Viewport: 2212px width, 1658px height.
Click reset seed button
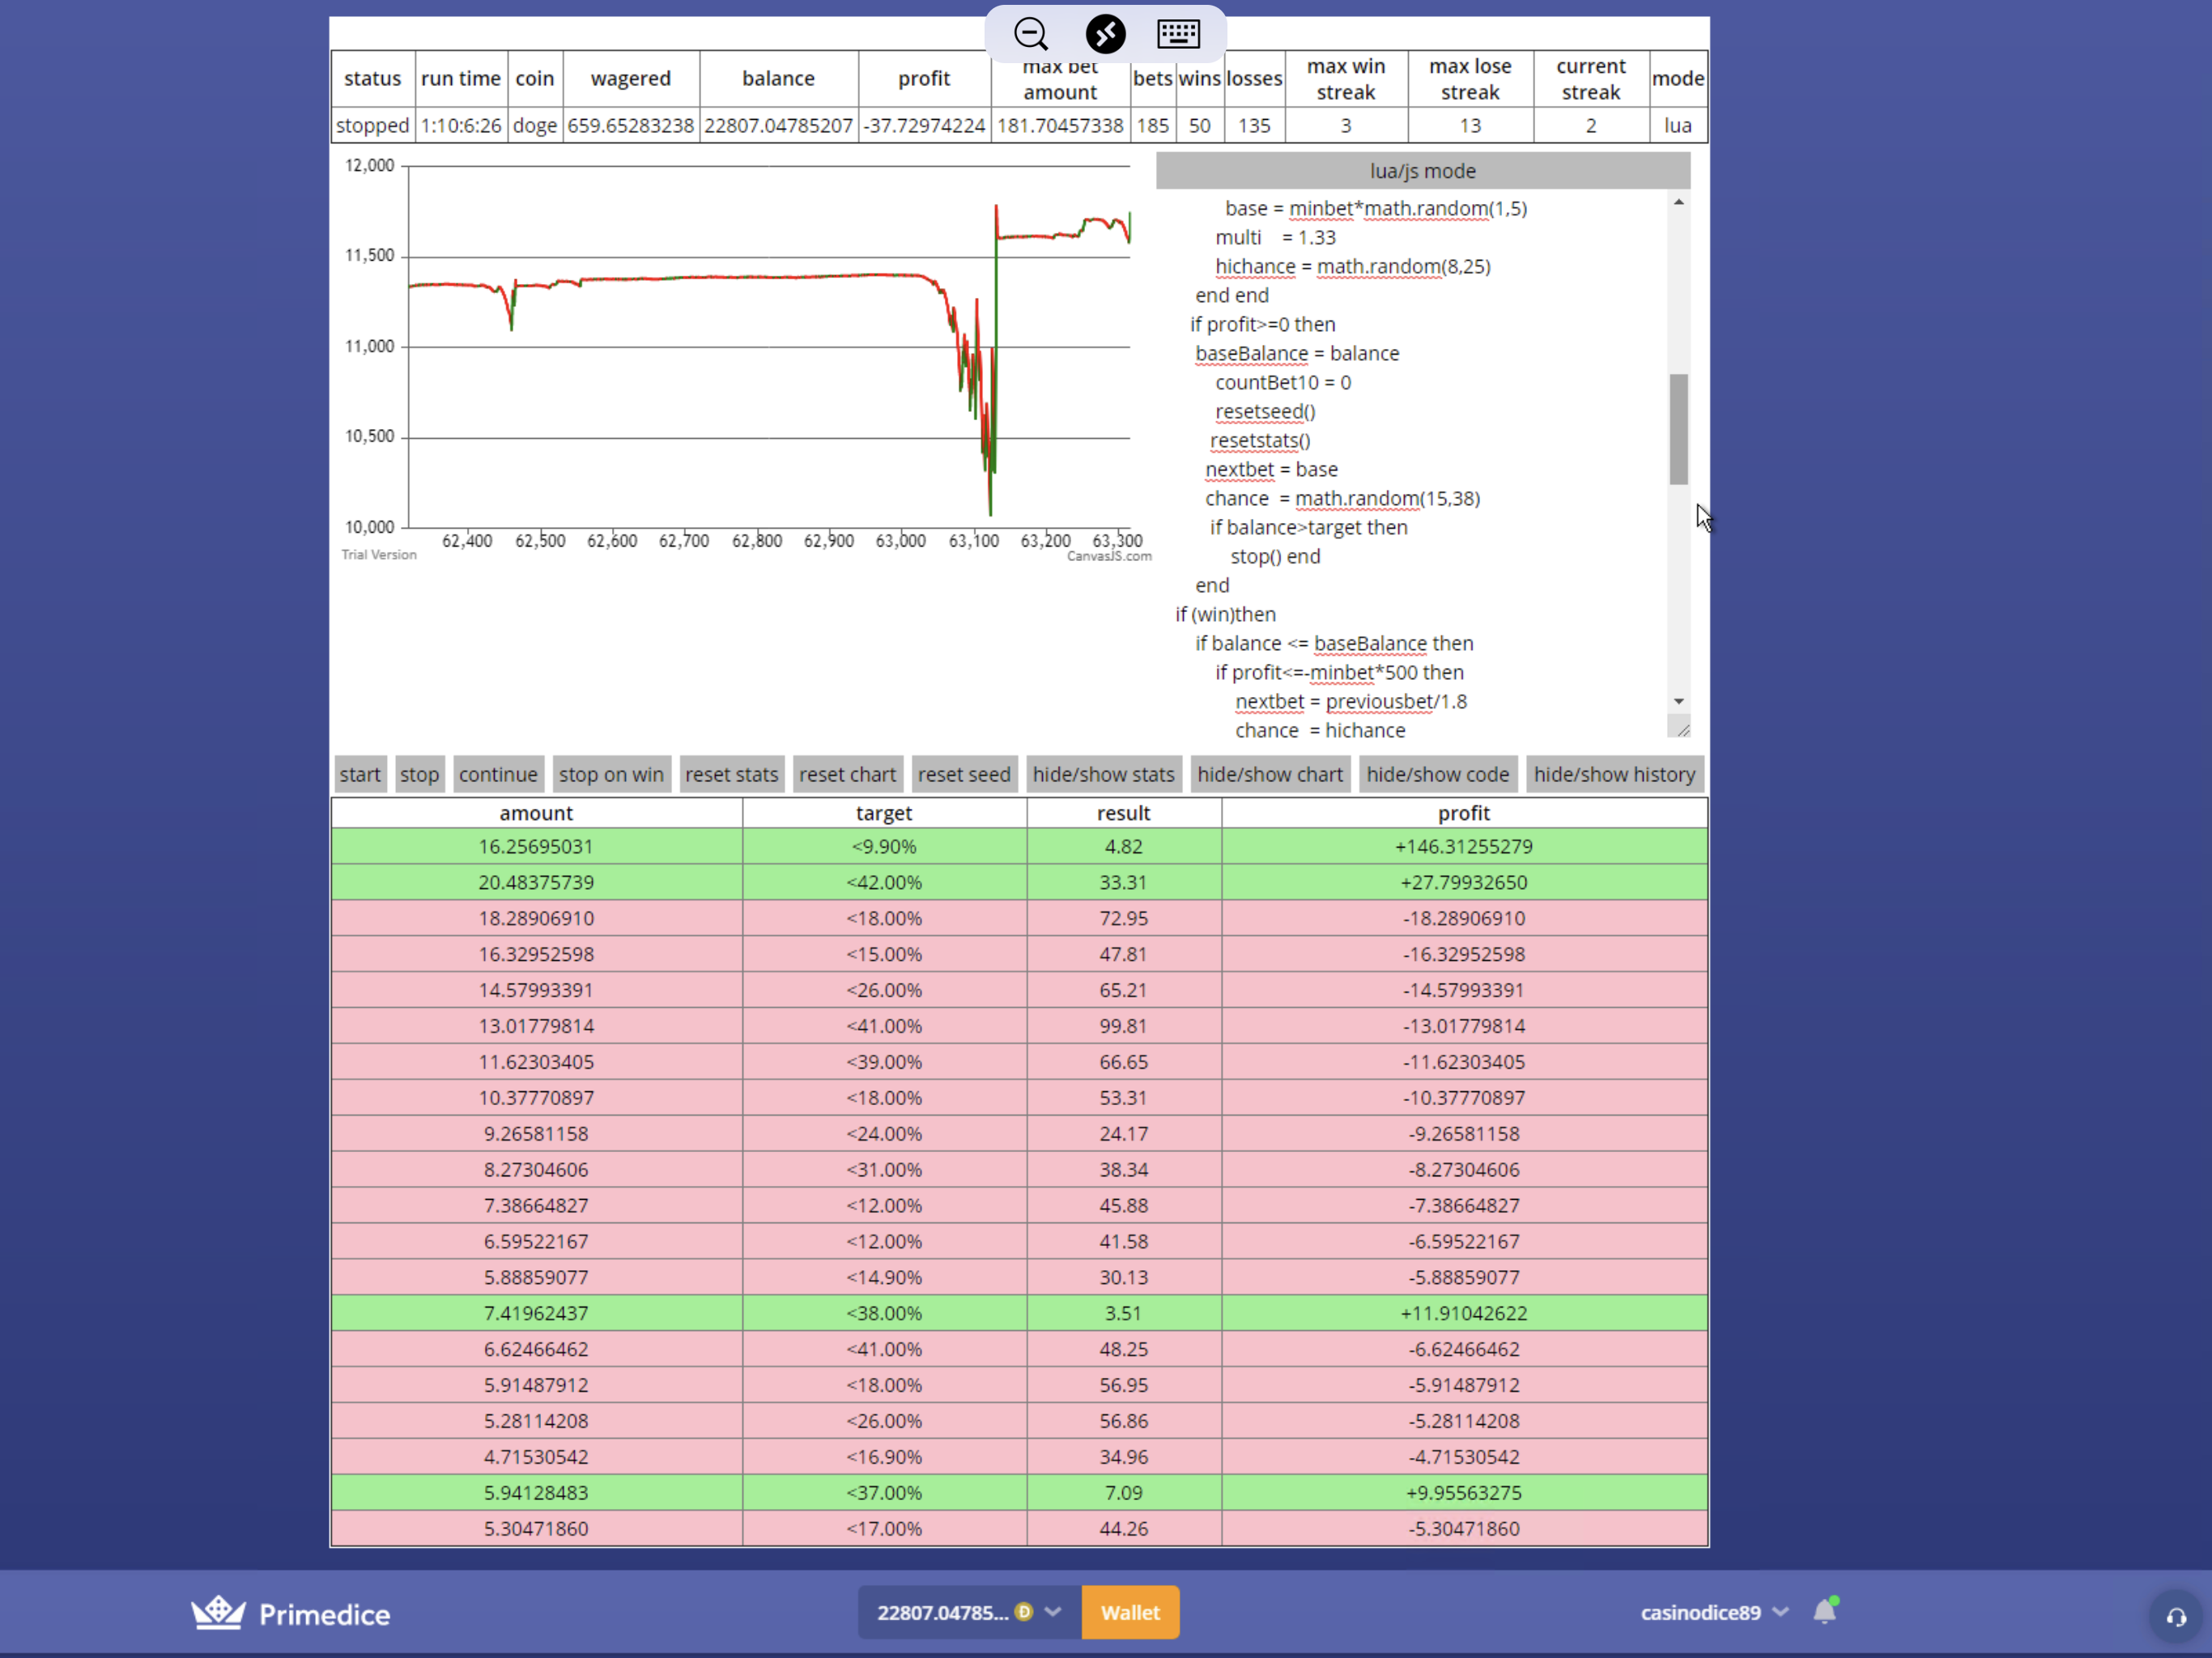(964, 774)
